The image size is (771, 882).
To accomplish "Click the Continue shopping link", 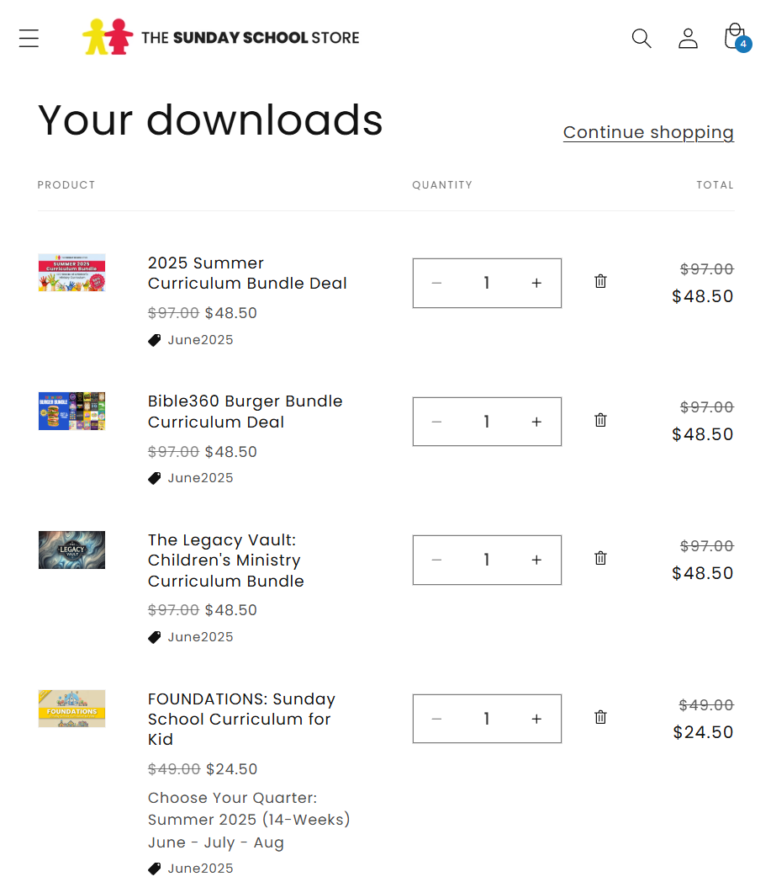I will click(648, 132).
